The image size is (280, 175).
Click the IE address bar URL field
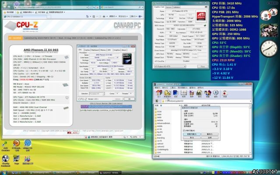coord(51,7)
